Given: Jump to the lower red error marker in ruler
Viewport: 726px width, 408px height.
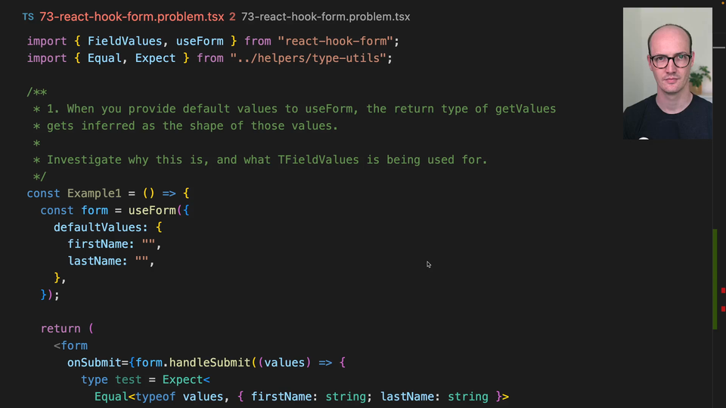Looking at the screenshot, I should [x=723, y=308].
